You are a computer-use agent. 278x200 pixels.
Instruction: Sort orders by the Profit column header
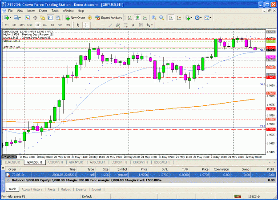click(270, 169)
